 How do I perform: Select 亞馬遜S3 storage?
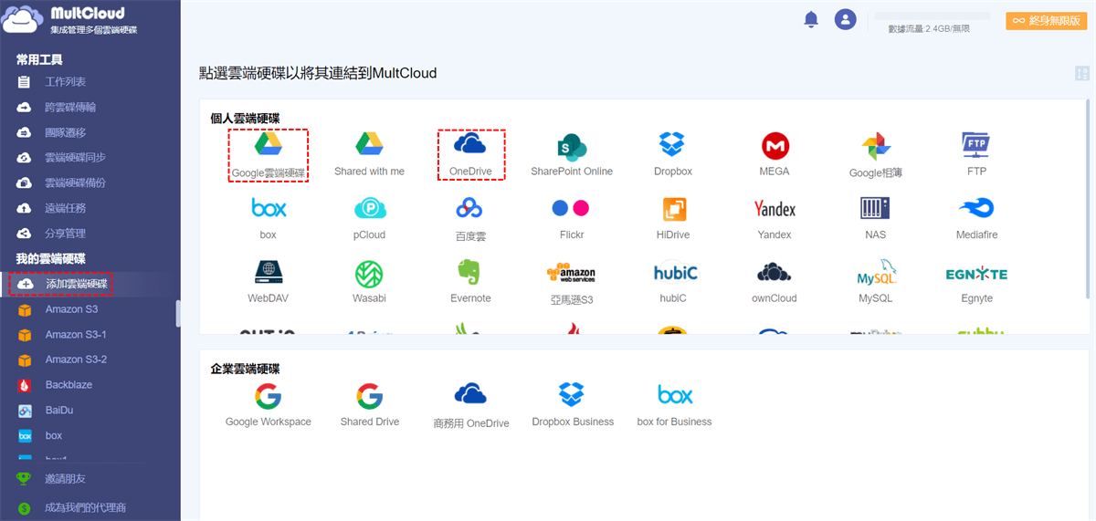[x=572, y=282]
